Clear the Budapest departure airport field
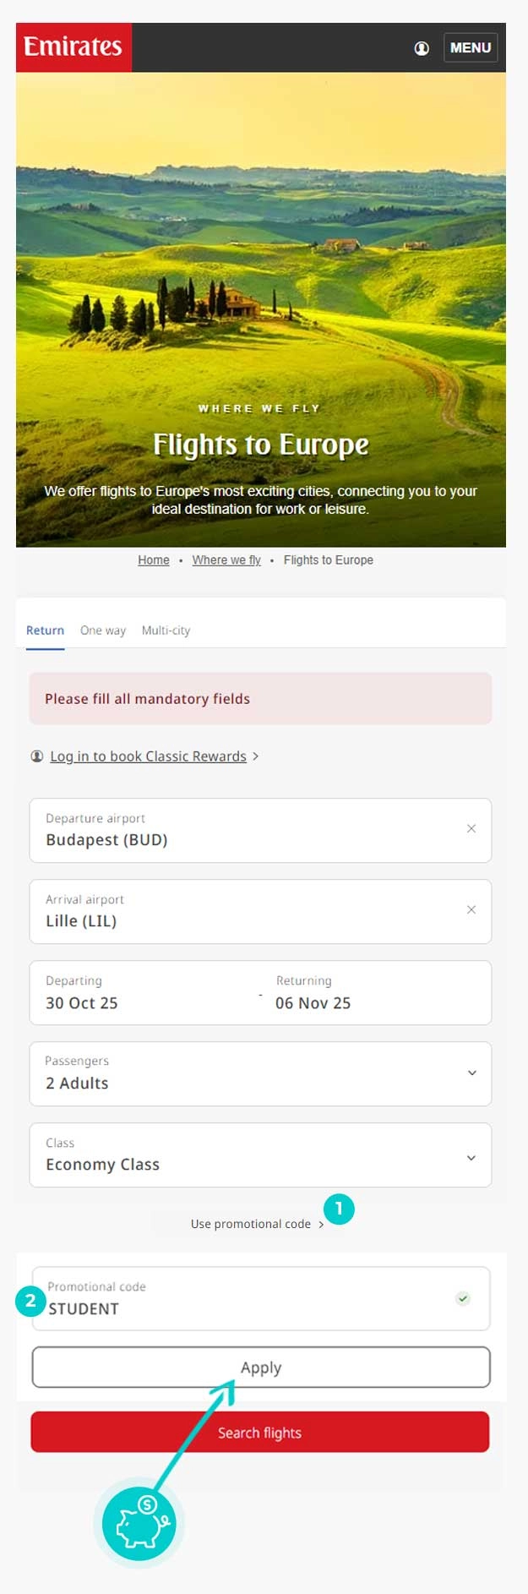 [x=471, y=829]
